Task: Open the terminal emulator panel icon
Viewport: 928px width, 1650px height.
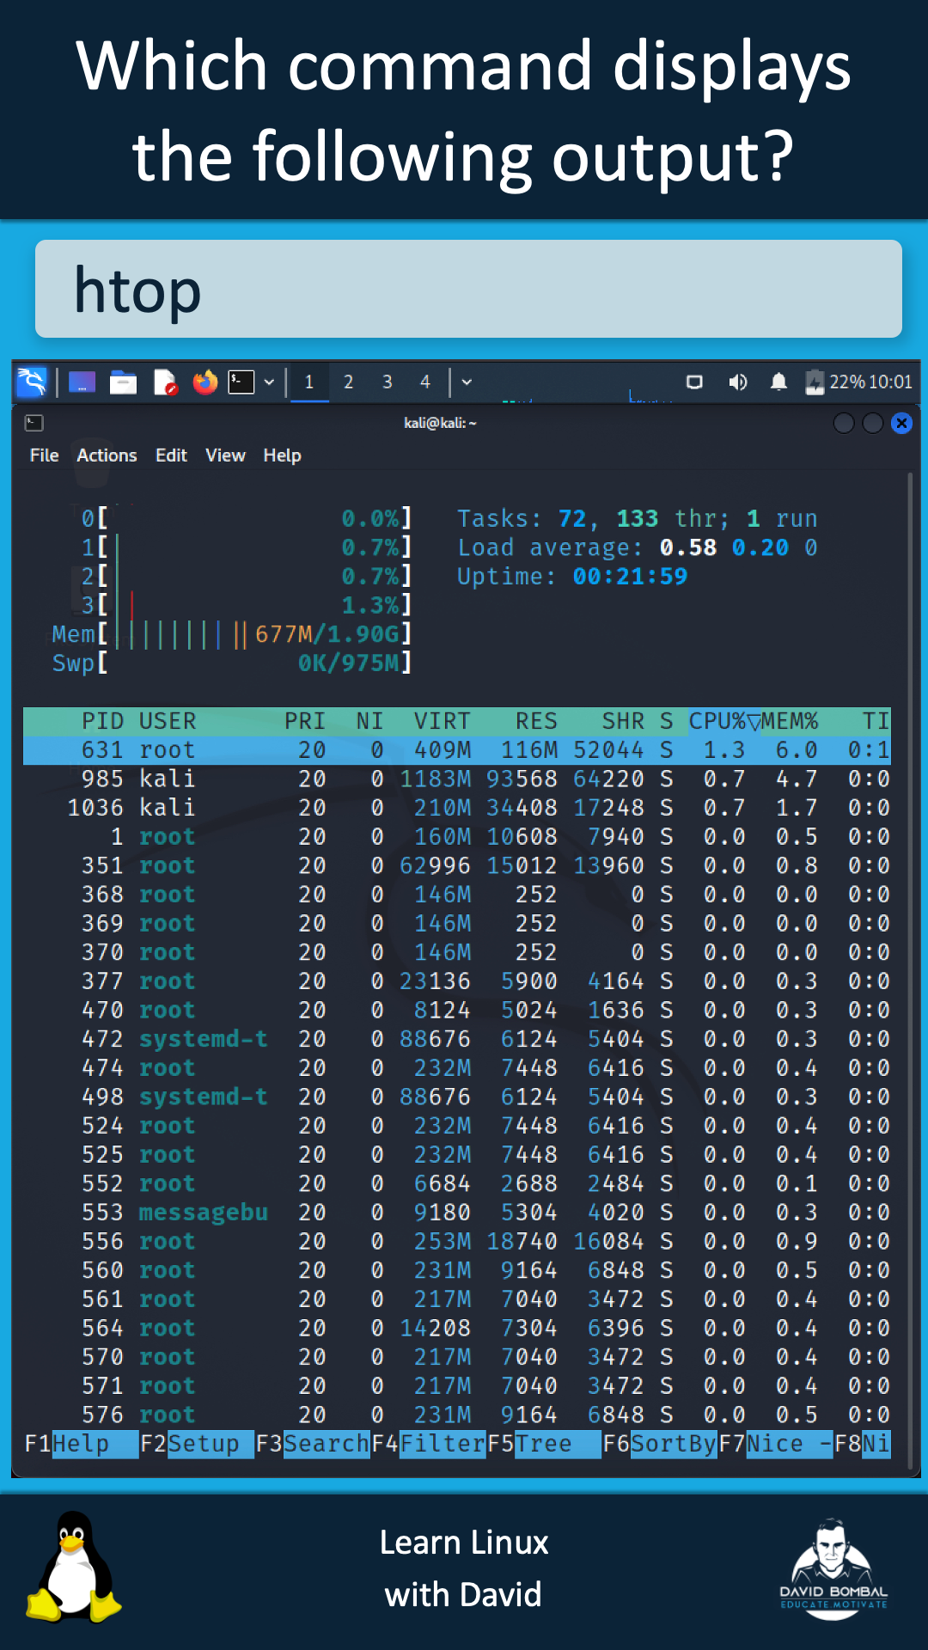Action: pyautogui.click(x=241, y=382)
